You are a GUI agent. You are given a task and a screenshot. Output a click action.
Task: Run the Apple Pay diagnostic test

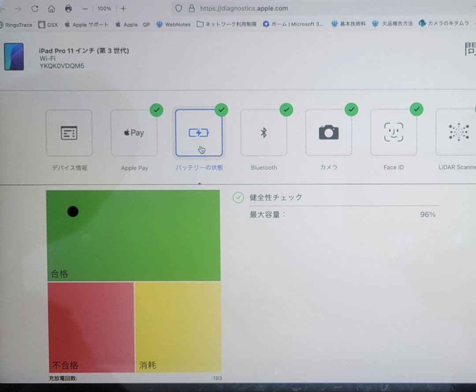(134, 133)
